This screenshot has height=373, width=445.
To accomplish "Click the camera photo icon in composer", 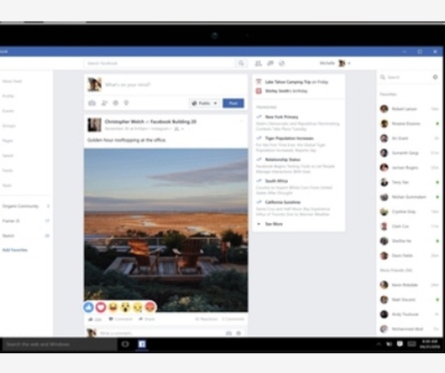I will pyautogui.click(x=92, y=103).
